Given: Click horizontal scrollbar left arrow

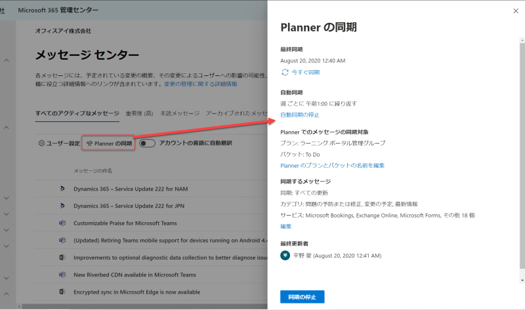Looking at the screenshot, I should [19, 306].
